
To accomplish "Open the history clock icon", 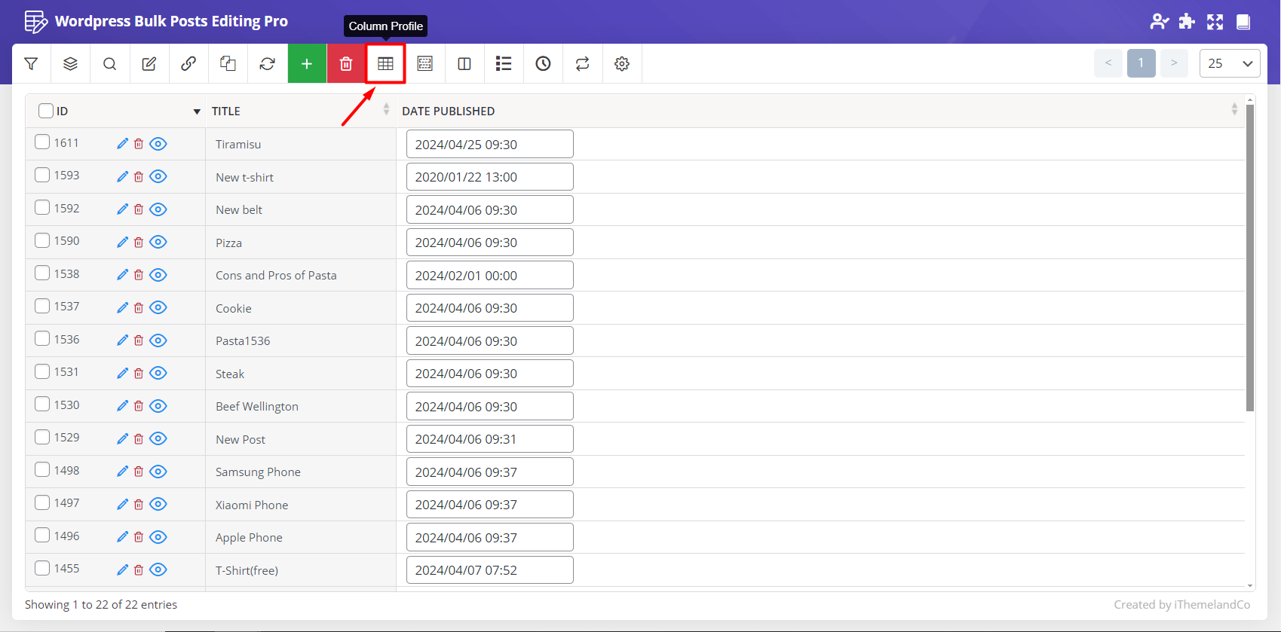I will (x=543, y=64).
